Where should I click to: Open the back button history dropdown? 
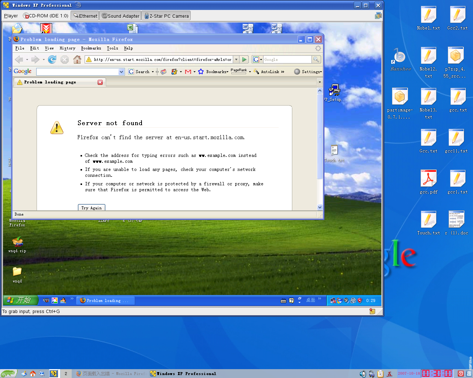[27, 59]
